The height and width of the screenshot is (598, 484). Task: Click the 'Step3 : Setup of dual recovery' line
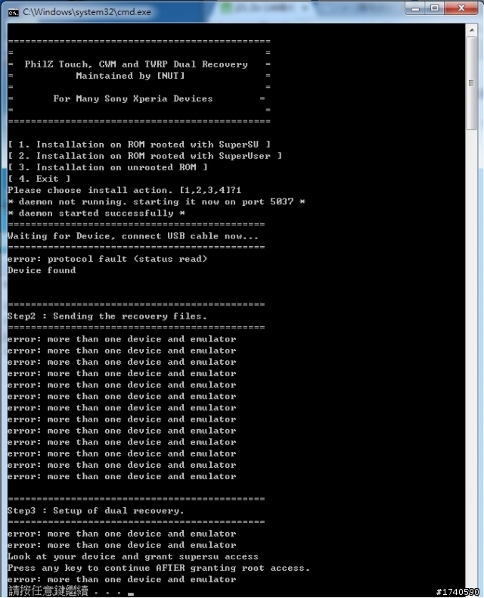[x=95, y=511]
